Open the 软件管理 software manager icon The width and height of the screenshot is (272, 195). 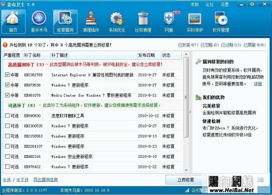(x=221, y=22)
